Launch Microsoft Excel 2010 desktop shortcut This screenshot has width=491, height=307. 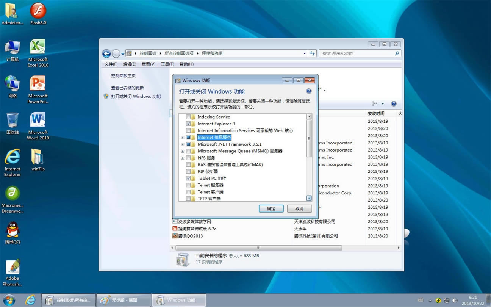pyautogui.click(x=38, y=53)
